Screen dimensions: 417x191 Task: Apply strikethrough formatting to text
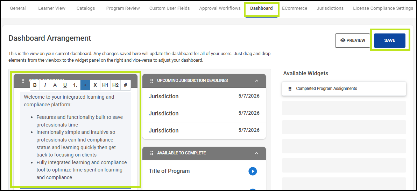[55, 85]
